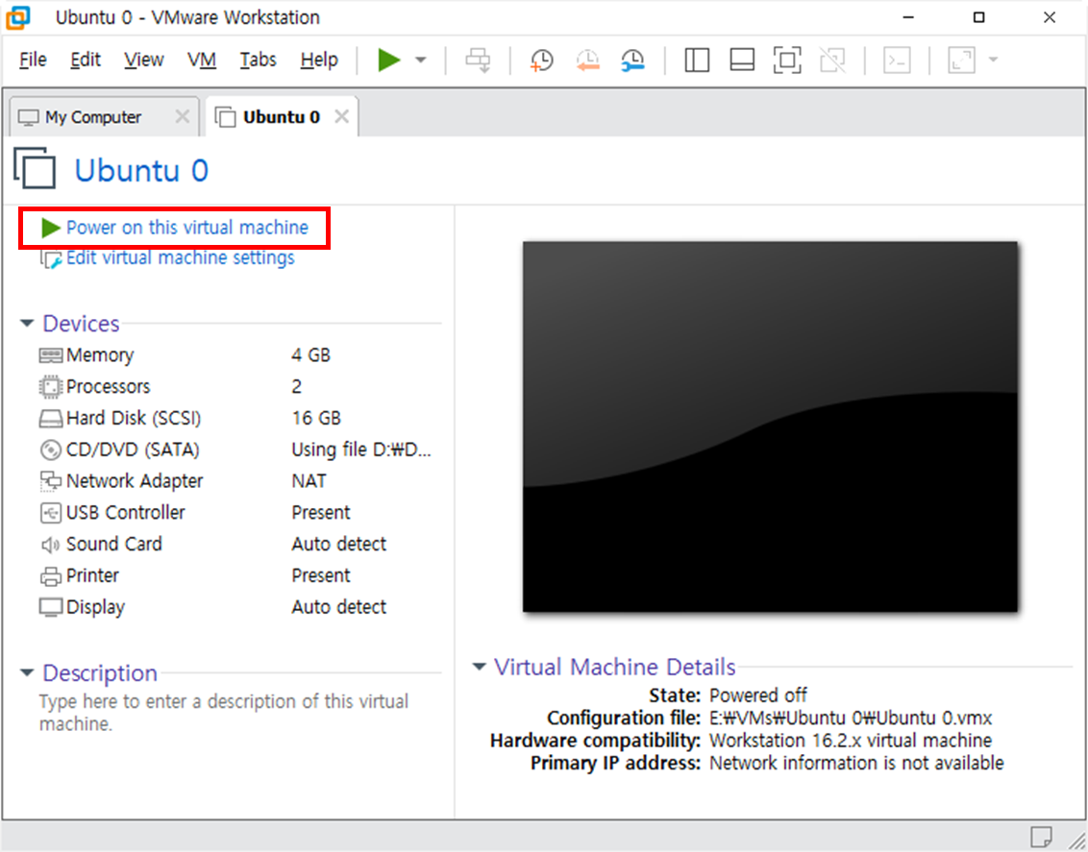Toggle the thumbnail bar view icon
The image size is (1088, 852).
(742, 61)
